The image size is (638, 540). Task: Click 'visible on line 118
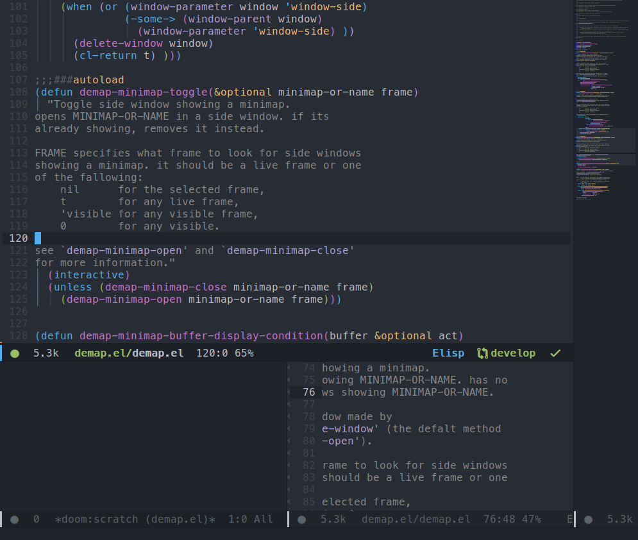click(x=86, y=214)
